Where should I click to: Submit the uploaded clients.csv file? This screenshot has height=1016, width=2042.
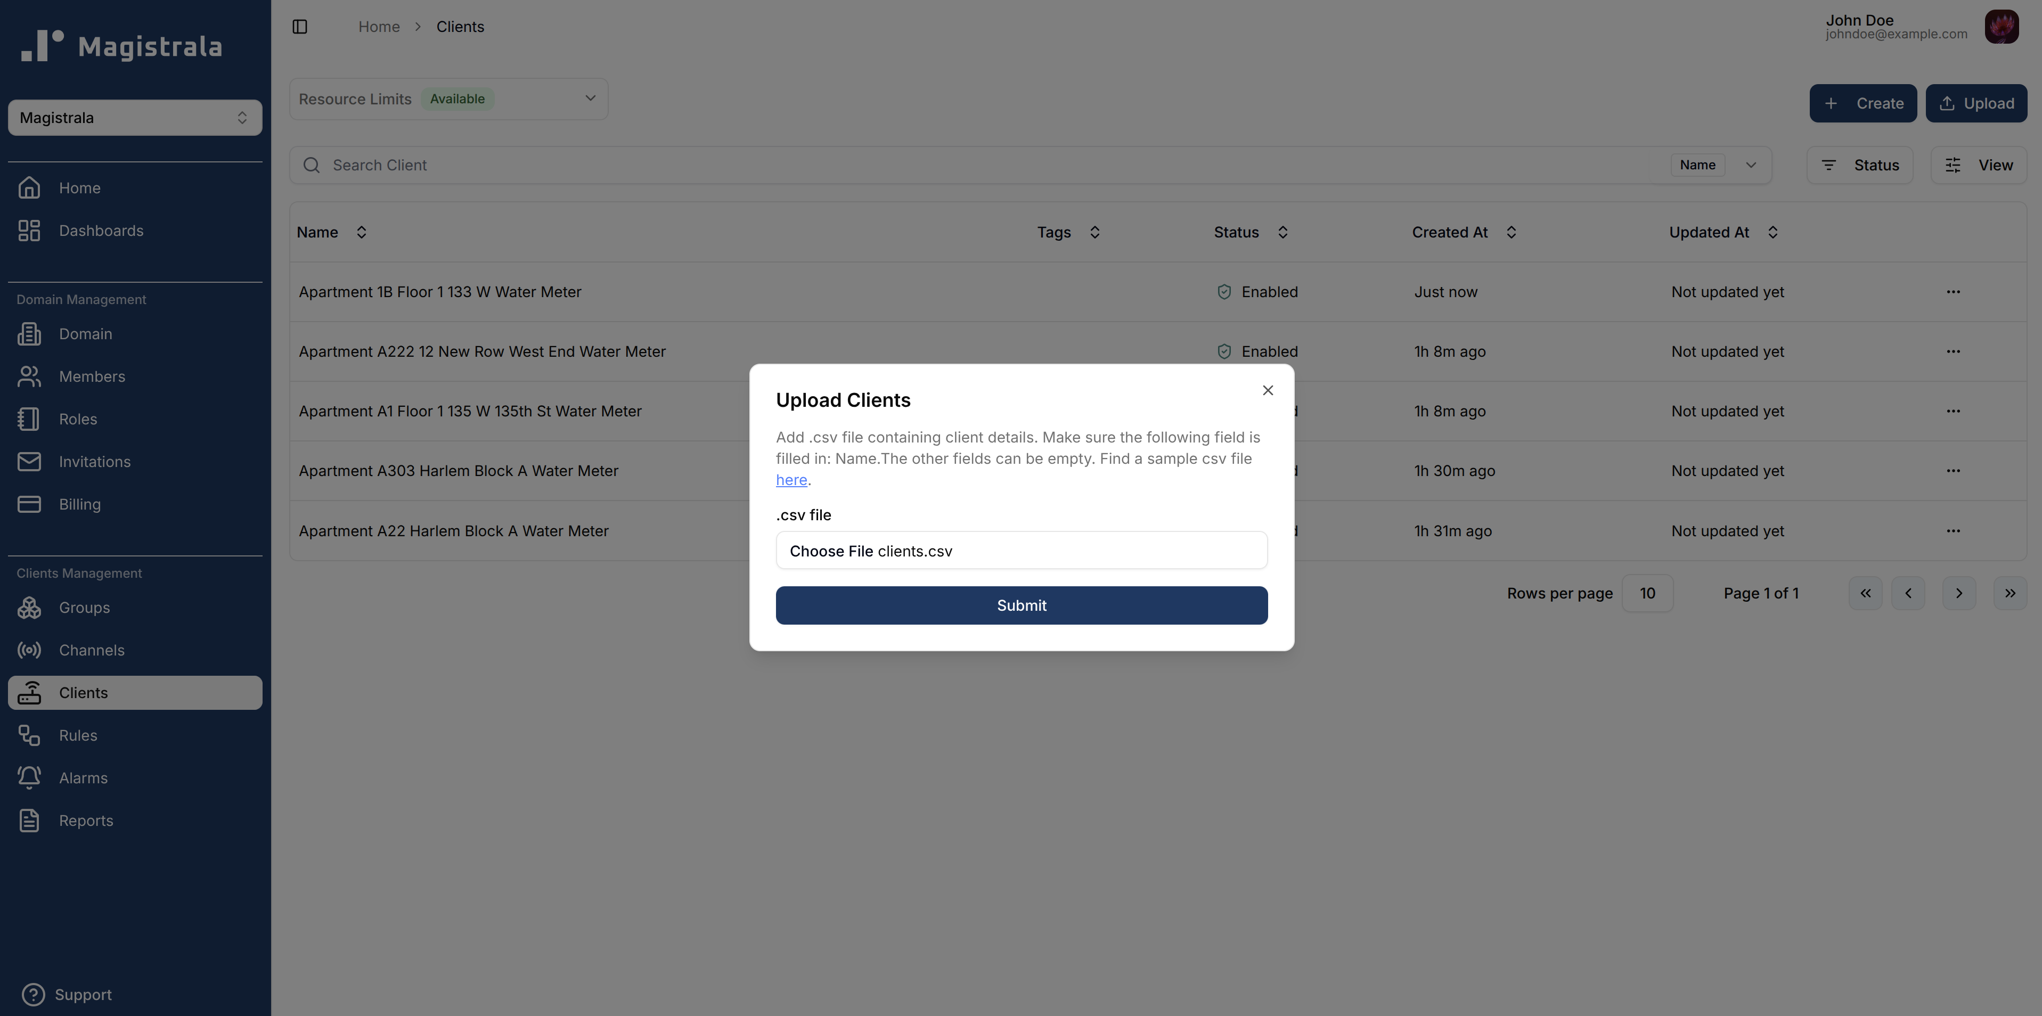(1021, 605)
